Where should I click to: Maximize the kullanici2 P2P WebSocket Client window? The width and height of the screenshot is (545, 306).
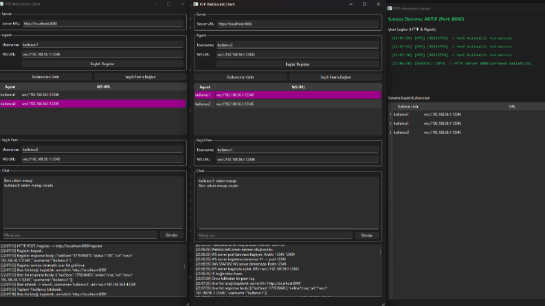click(x=365, y=4)
